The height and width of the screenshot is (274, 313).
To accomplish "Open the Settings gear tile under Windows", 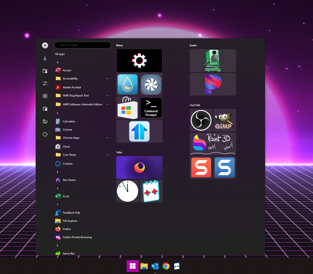I will [139, 61].
